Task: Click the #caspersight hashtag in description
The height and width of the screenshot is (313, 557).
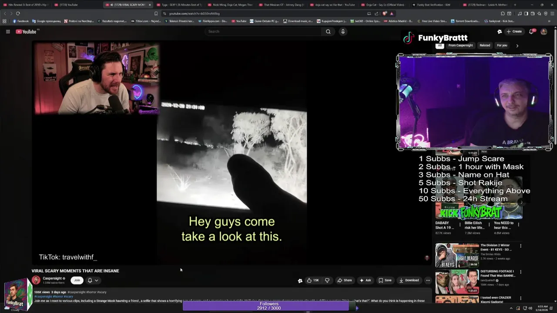Action: pos(43,296)
